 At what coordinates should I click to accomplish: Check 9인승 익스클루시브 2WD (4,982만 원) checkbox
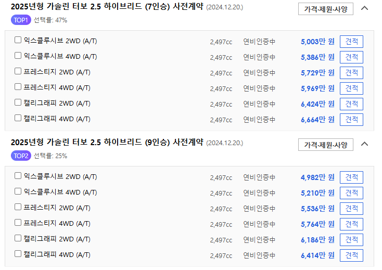18,175
